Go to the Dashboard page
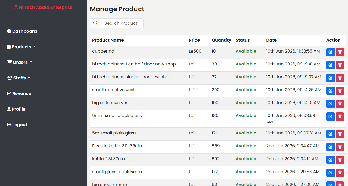Screen dimensions: 348x186 [22, 31]
